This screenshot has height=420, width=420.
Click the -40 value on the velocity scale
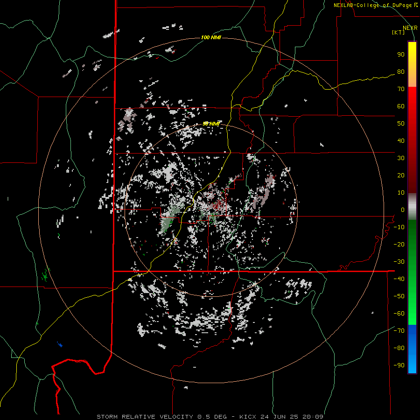[399, 279]
